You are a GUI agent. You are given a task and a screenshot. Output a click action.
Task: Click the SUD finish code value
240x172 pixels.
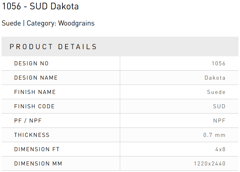coord(219,106)
